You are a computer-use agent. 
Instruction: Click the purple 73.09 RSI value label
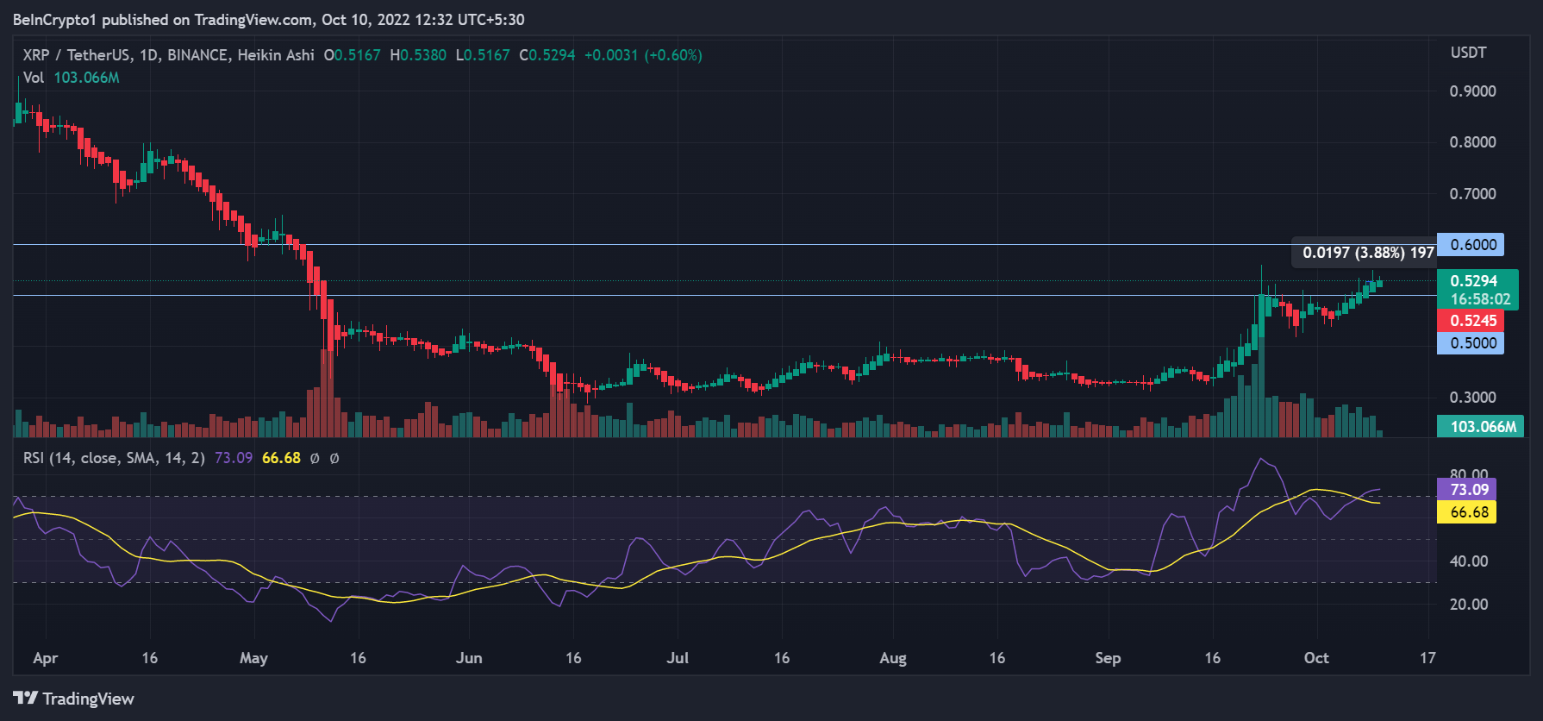coord(1468,490)
